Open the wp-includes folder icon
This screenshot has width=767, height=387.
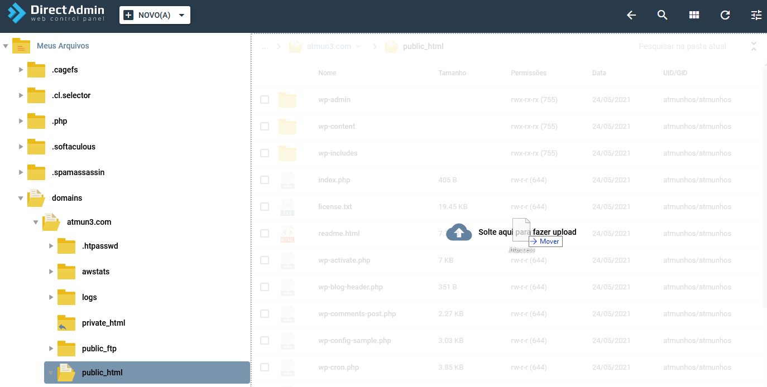click(x=287, y=153)
